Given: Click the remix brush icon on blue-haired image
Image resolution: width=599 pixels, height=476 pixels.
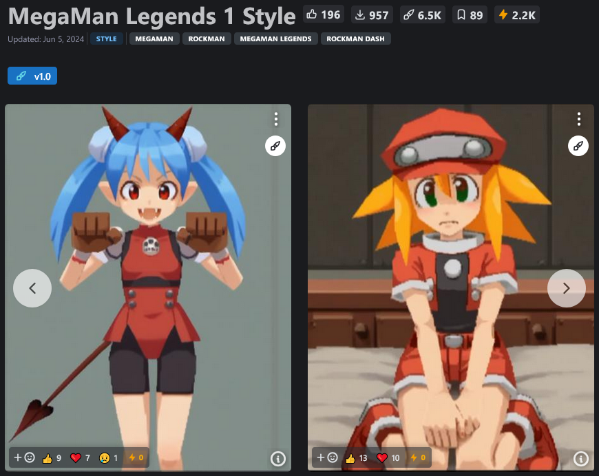Looking at the screenshot, I should (275, 146).
